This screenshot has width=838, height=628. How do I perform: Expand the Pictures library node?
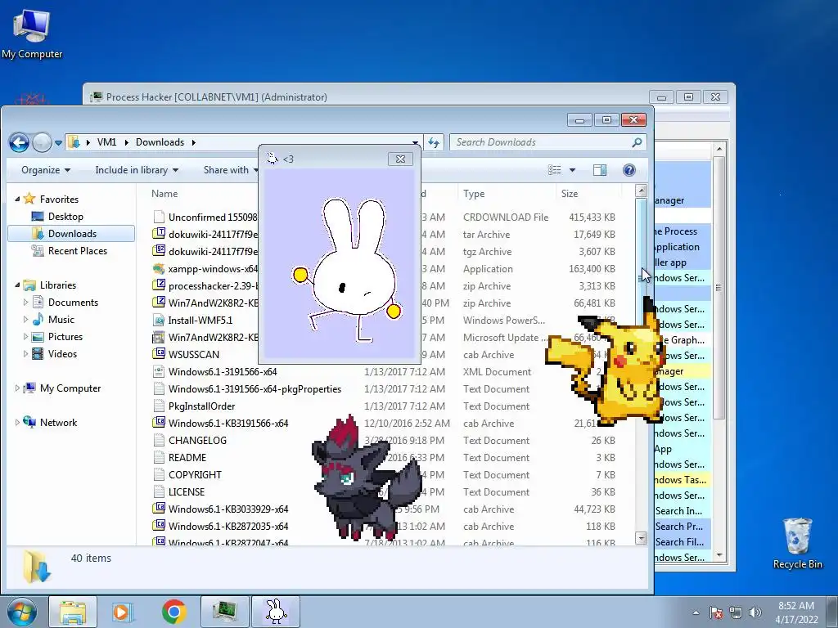tap(25, 336)
